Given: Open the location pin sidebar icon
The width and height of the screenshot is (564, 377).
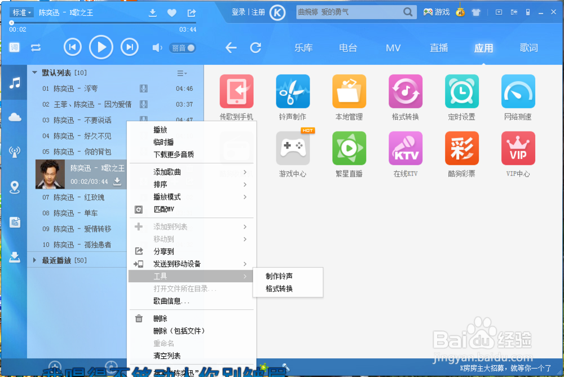Looking at the screenshot, I should pyautogui.click(x=15, y=187).
